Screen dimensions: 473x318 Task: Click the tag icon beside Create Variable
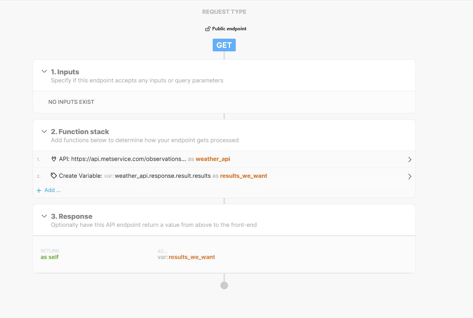(x=54, y=176)
